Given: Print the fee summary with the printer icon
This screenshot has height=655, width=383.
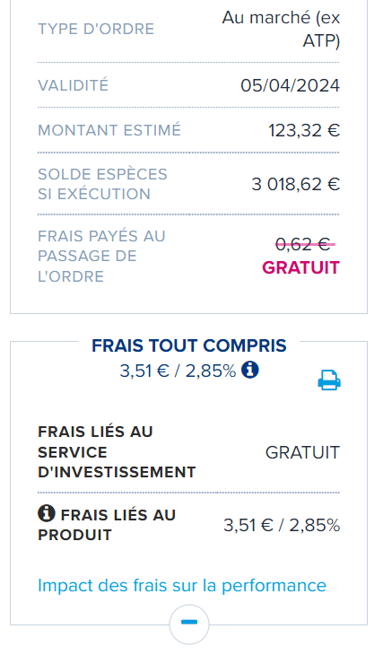Looking at the screenshot, I should 329,380.
